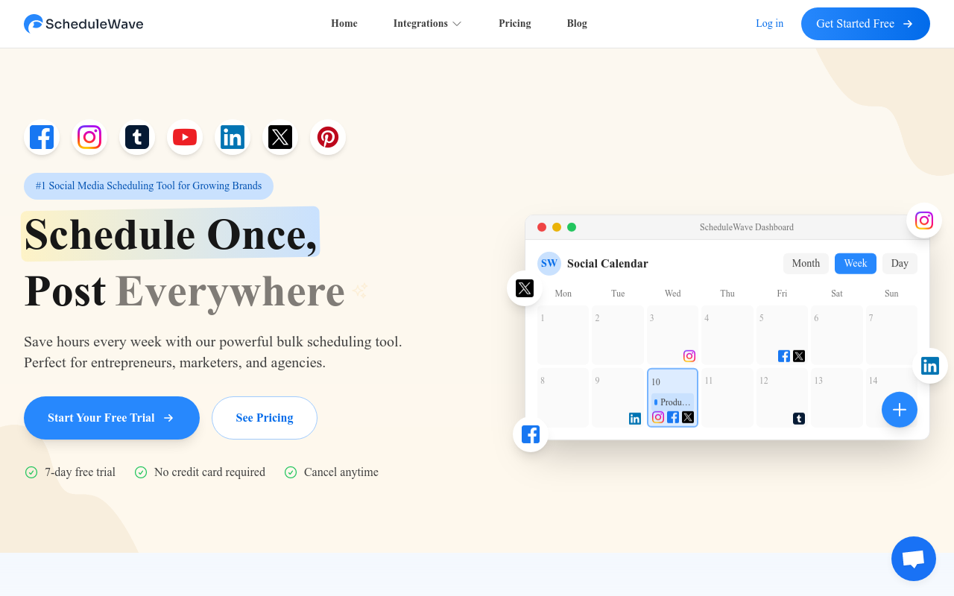This screenshot has height=596, width=954.
Task: Click the Tumblr icon in hero row
Action: [137, 137]
